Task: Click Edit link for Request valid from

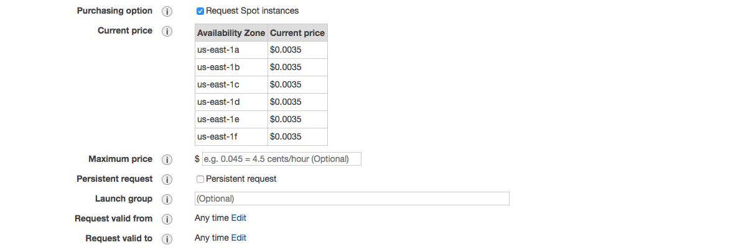Action: pos(239,218)
